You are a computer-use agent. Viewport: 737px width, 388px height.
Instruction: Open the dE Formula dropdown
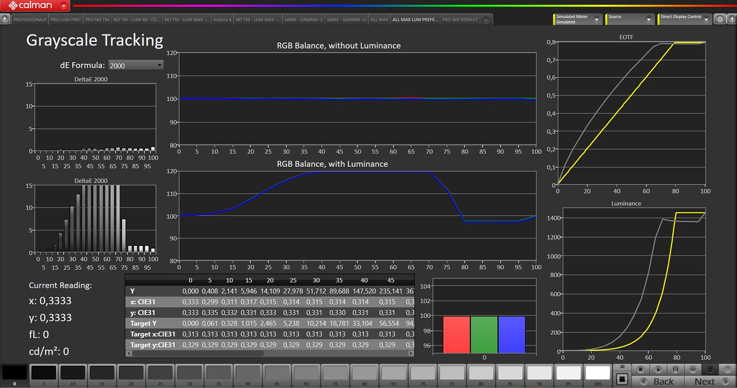[136, 65]
